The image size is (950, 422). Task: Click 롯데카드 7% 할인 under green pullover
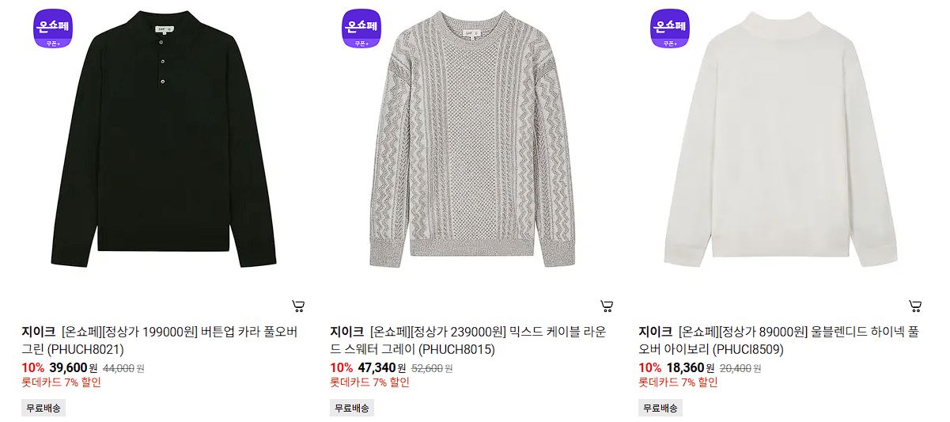point(61,382)
